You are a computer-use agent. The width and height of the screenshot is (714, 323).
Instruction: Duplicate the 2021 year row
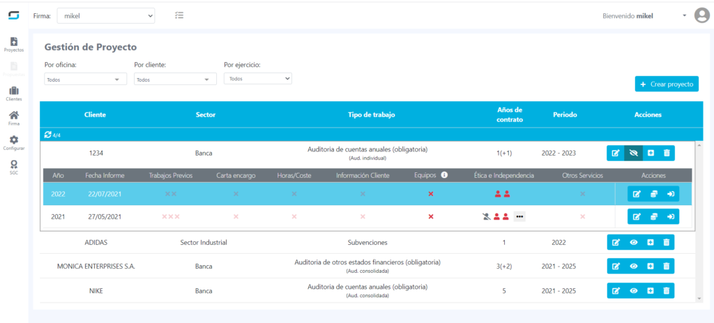[654, 216]
